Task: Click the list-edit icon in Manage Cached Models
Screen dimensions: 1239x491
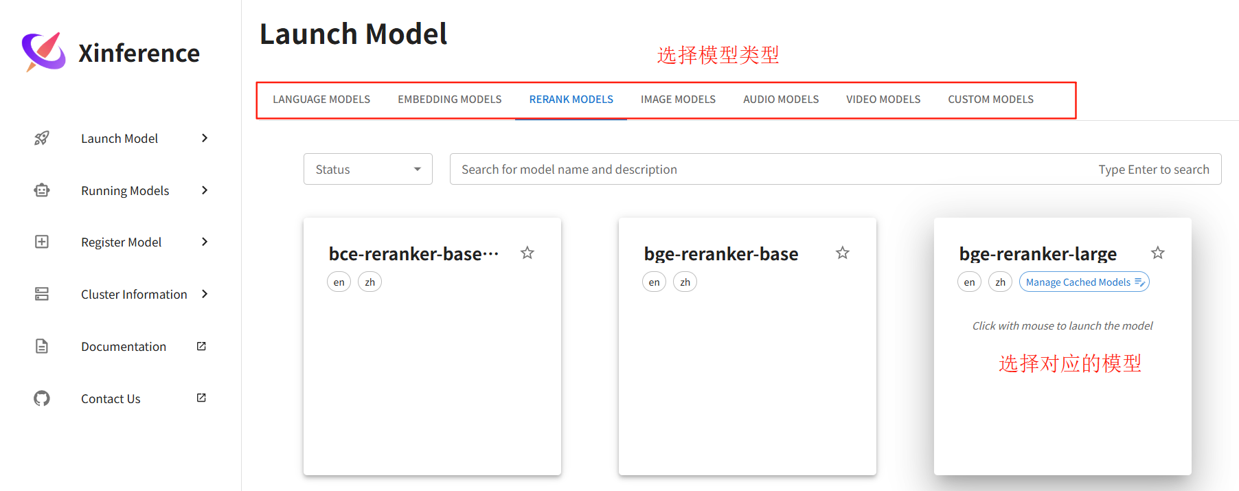Action: click(1139, 282)
